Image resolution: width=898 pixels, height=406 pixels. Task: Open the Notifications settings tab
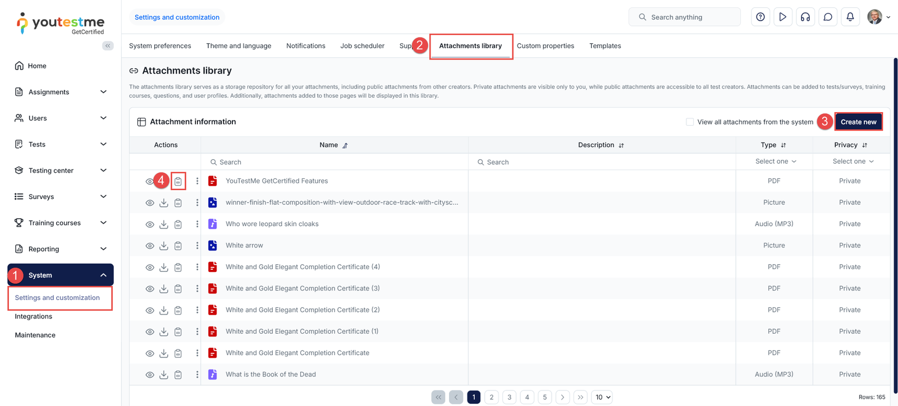[305, 46]
